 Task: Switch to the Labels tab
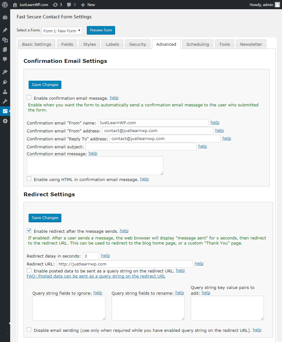112,44
